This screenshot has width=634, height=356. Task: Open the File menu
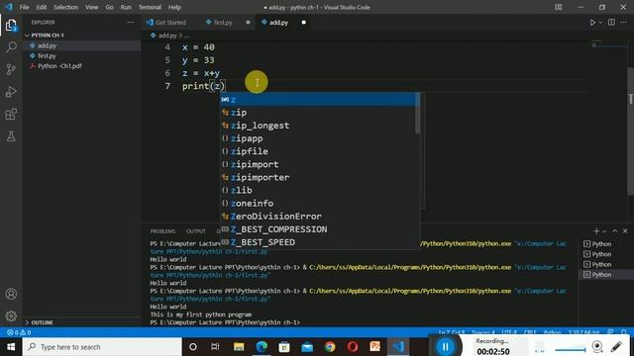point(24,7)
